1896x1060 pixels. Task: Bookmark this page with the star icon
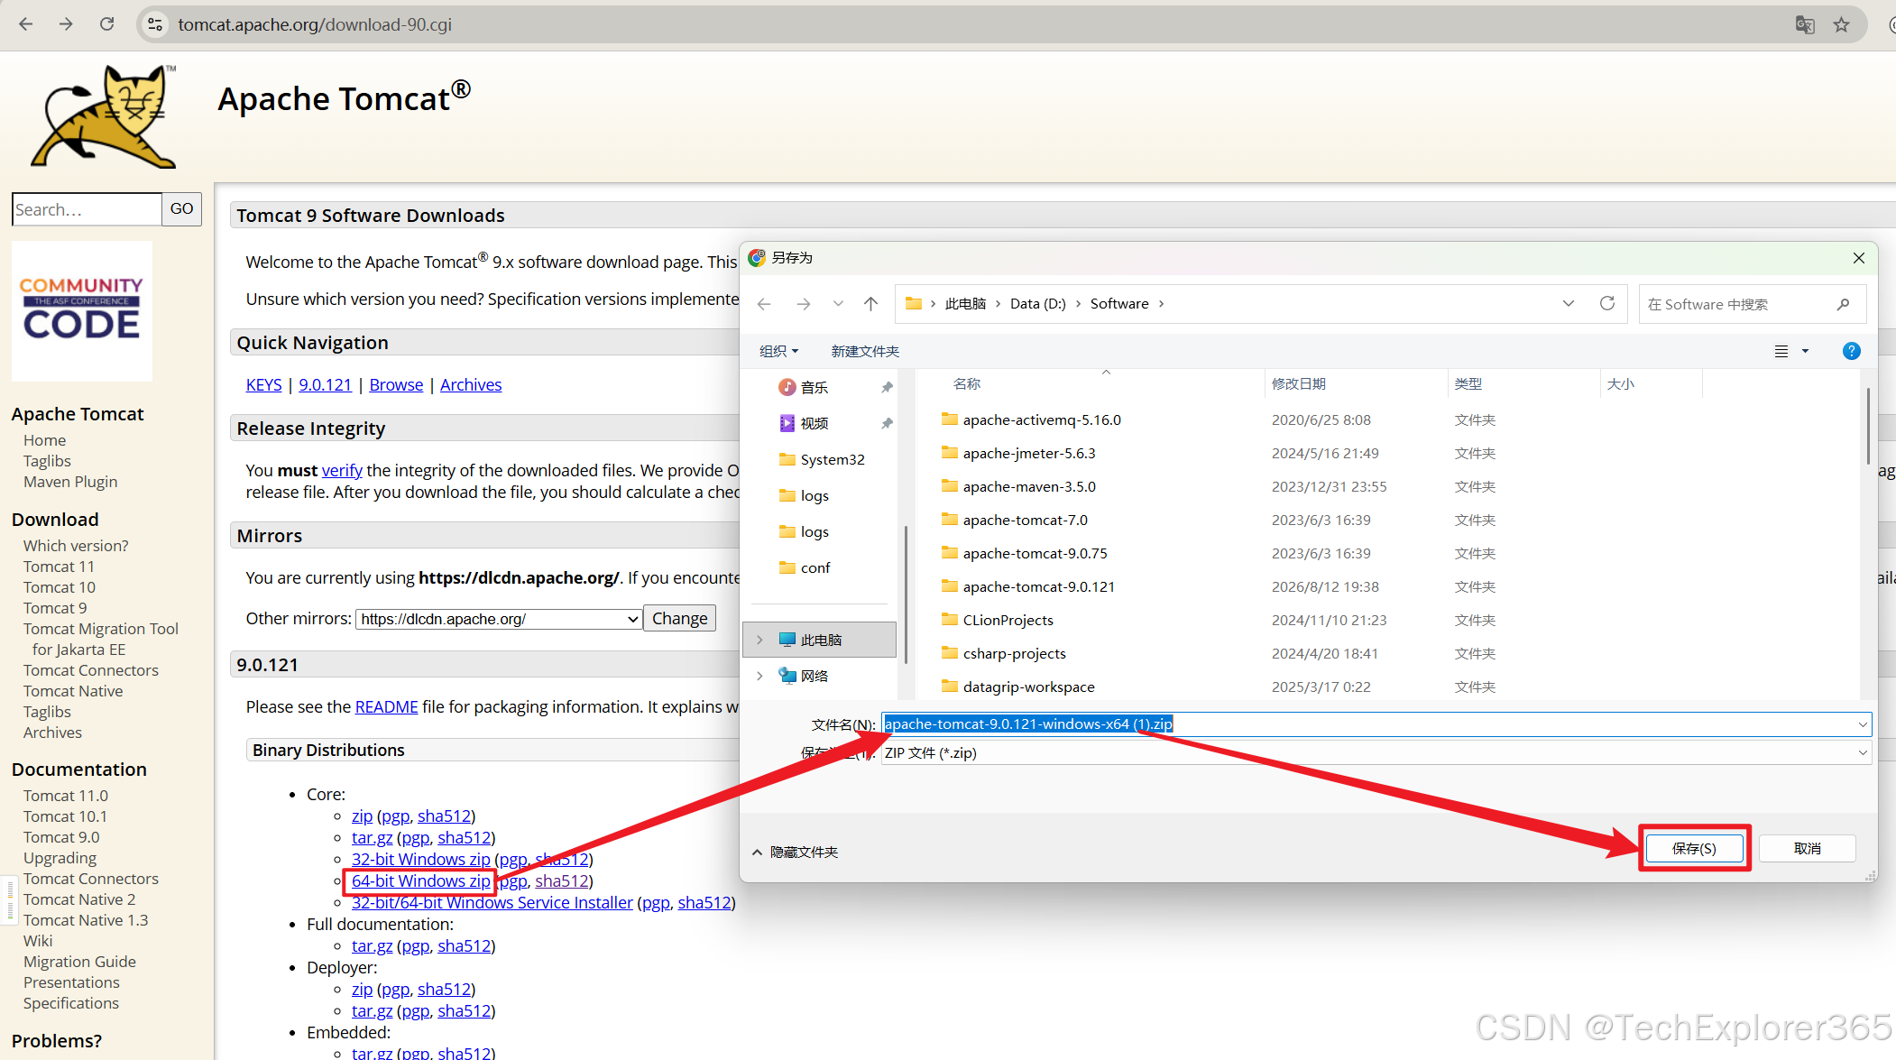point(1842,24)
